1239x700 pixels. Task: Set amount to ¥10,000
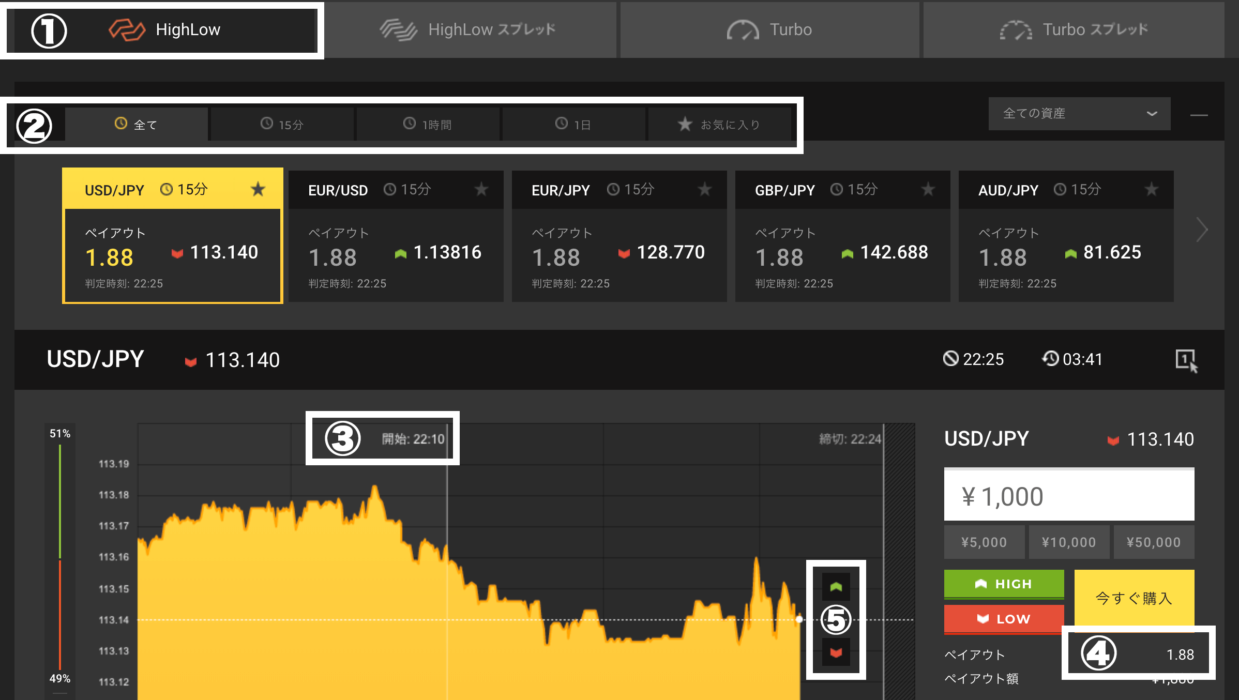coord(1069,542)
